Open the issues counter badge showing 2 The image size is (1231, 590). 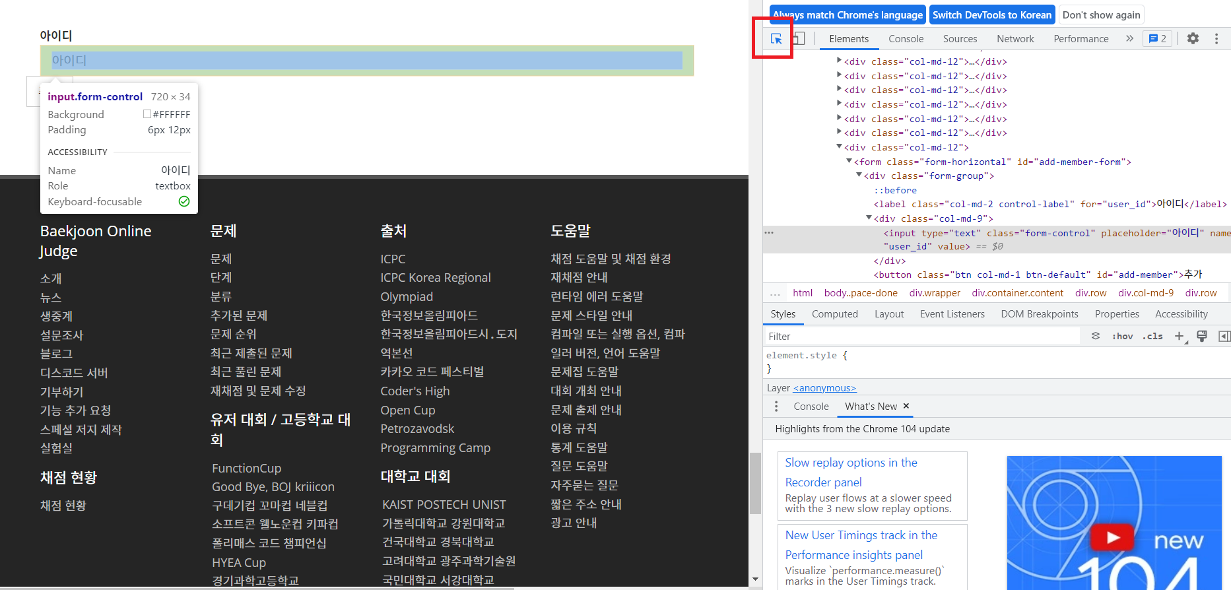click(1158, 39)
